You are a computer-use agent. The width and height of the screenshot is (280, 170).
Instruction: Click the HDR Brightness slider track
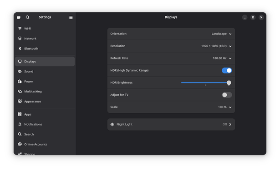[206, 83]
